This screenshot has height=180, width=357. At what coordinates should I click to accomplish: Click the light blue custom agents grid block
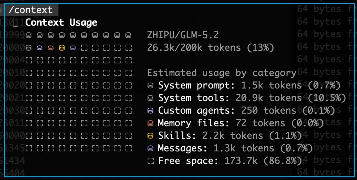(x=39, y=48)
